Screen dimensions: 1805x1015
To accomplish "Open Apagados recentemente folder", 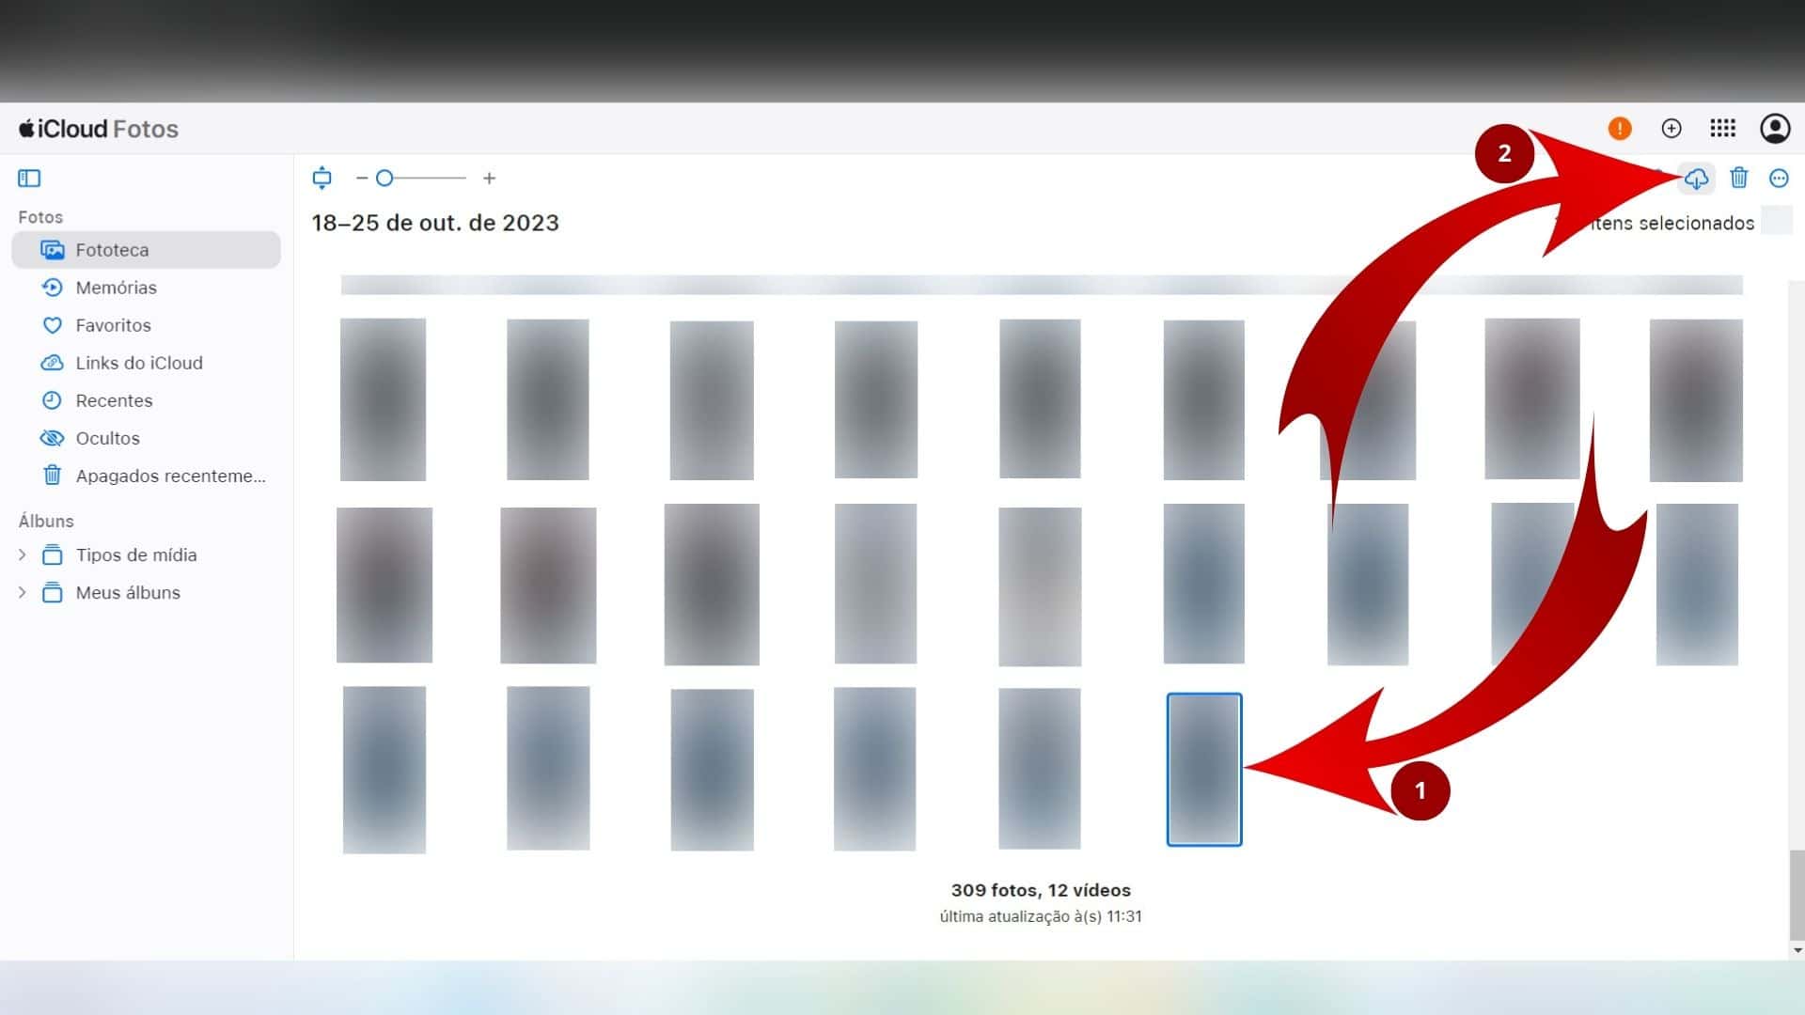I will pyautogui.click(x=153, y=476).
